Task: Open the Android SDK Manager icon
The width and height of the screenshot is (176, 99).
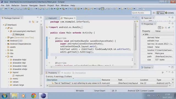Action: [x=26, y=9]
